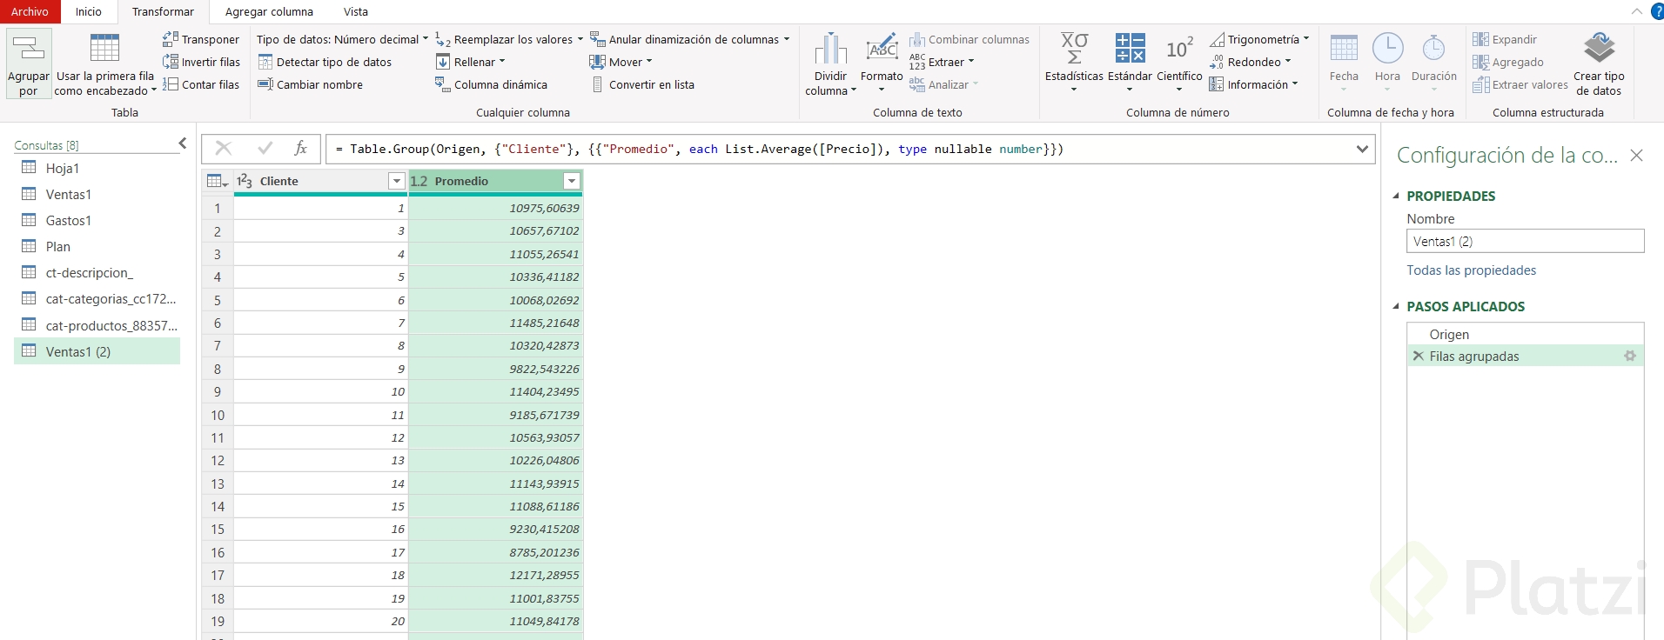Open Todas las propiedades link
Viewport: 1664px width, 640px height.
(x=1471, y=270)
